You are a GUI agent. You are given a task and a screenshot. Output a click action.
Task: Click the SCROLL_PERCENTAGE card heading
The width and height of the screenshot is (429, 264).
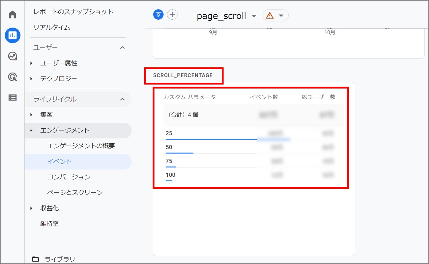point(183,75)
